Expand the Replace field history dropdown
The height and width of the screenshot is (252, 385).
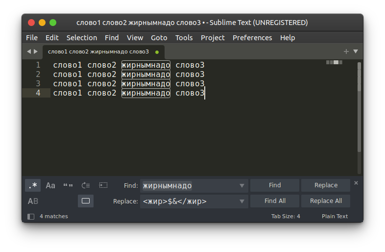[x=241, y=201]
